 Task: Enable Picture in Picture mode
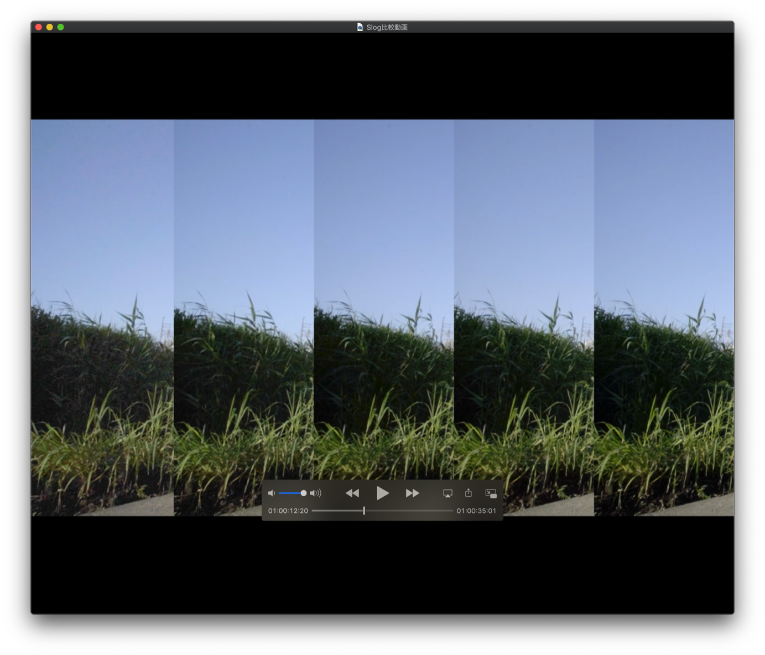491,493
